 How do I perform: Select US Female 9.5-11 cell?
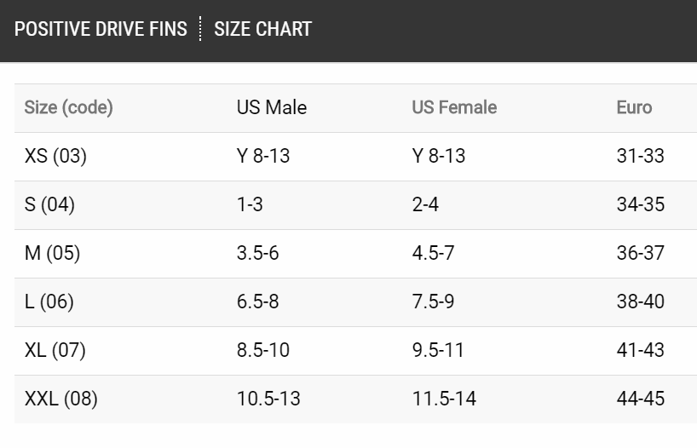pyautogui.click(x=438, y=351)
